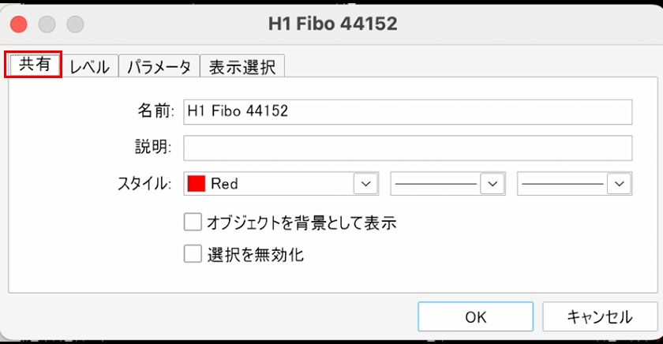Click the キャンセル button

[x=600, y=317]
